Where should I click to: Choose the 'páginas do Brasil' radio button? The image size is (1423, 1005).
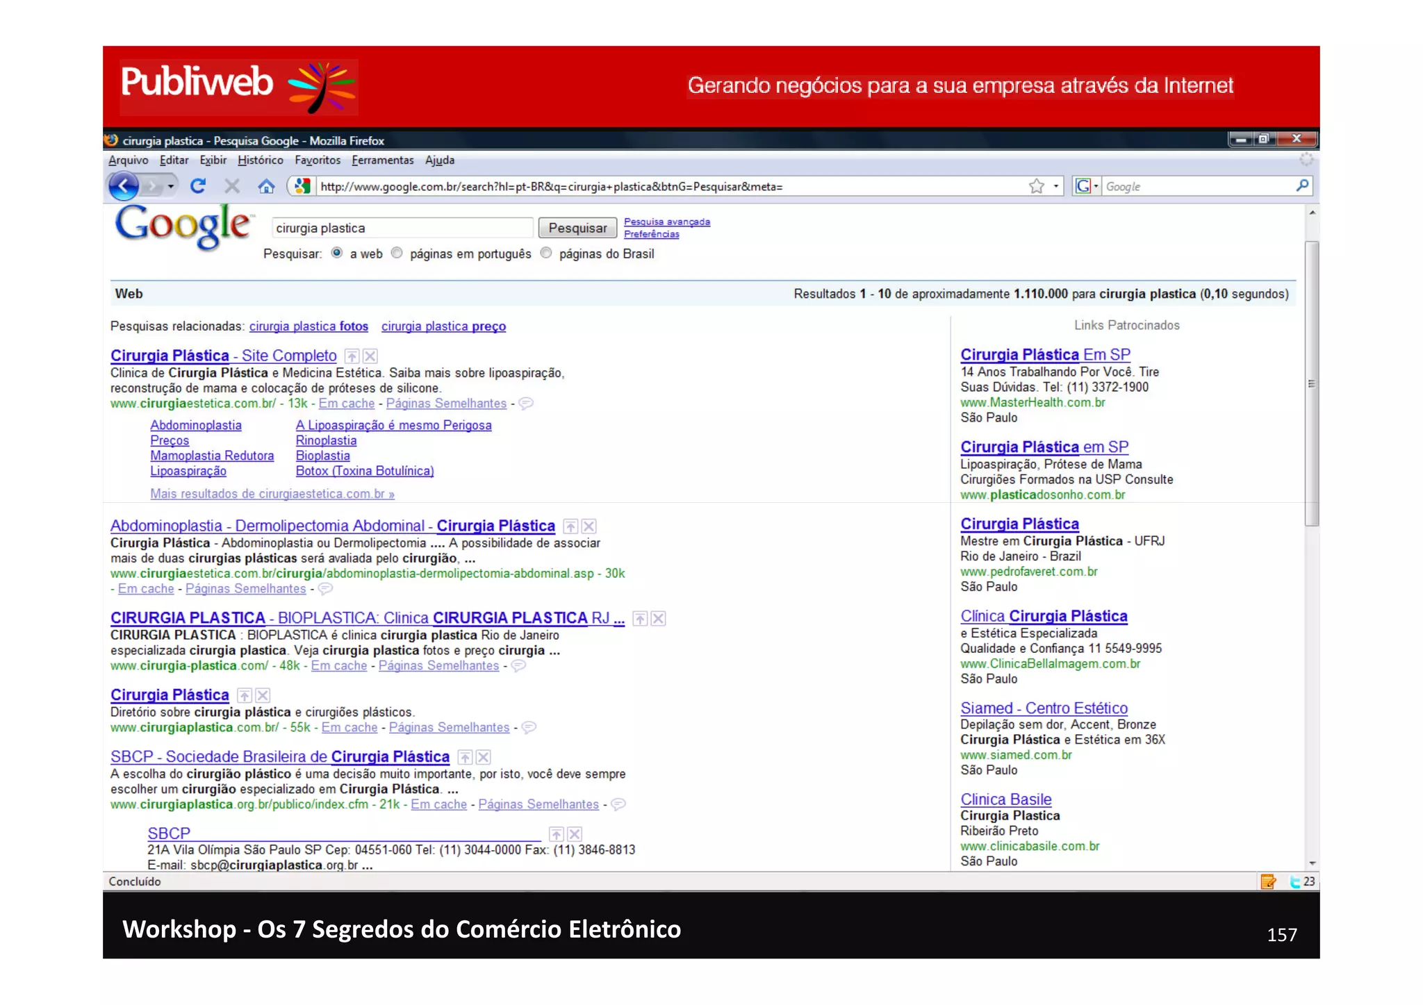[546, 254]
